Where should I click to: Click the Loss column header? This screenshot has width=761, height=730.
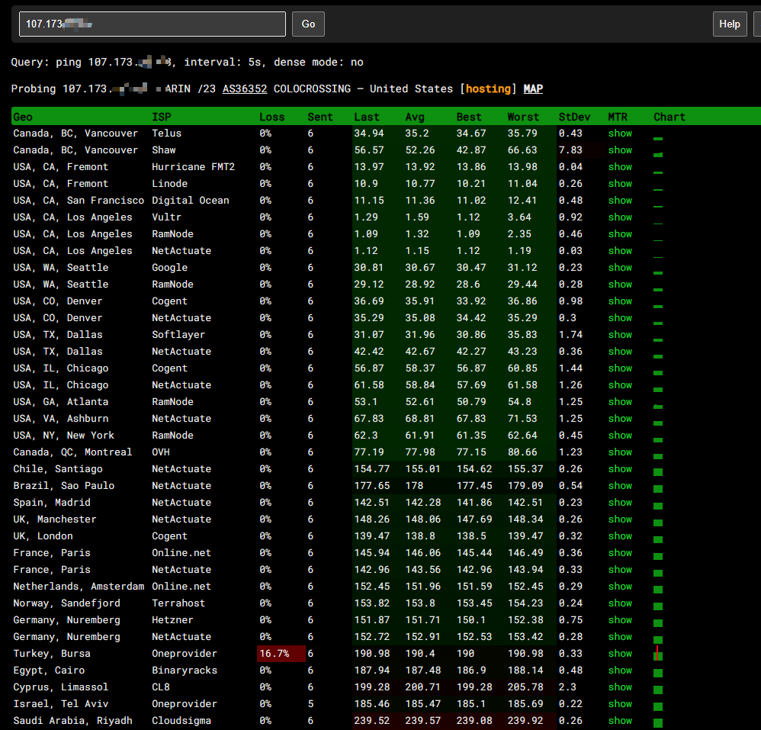point(271,117)
